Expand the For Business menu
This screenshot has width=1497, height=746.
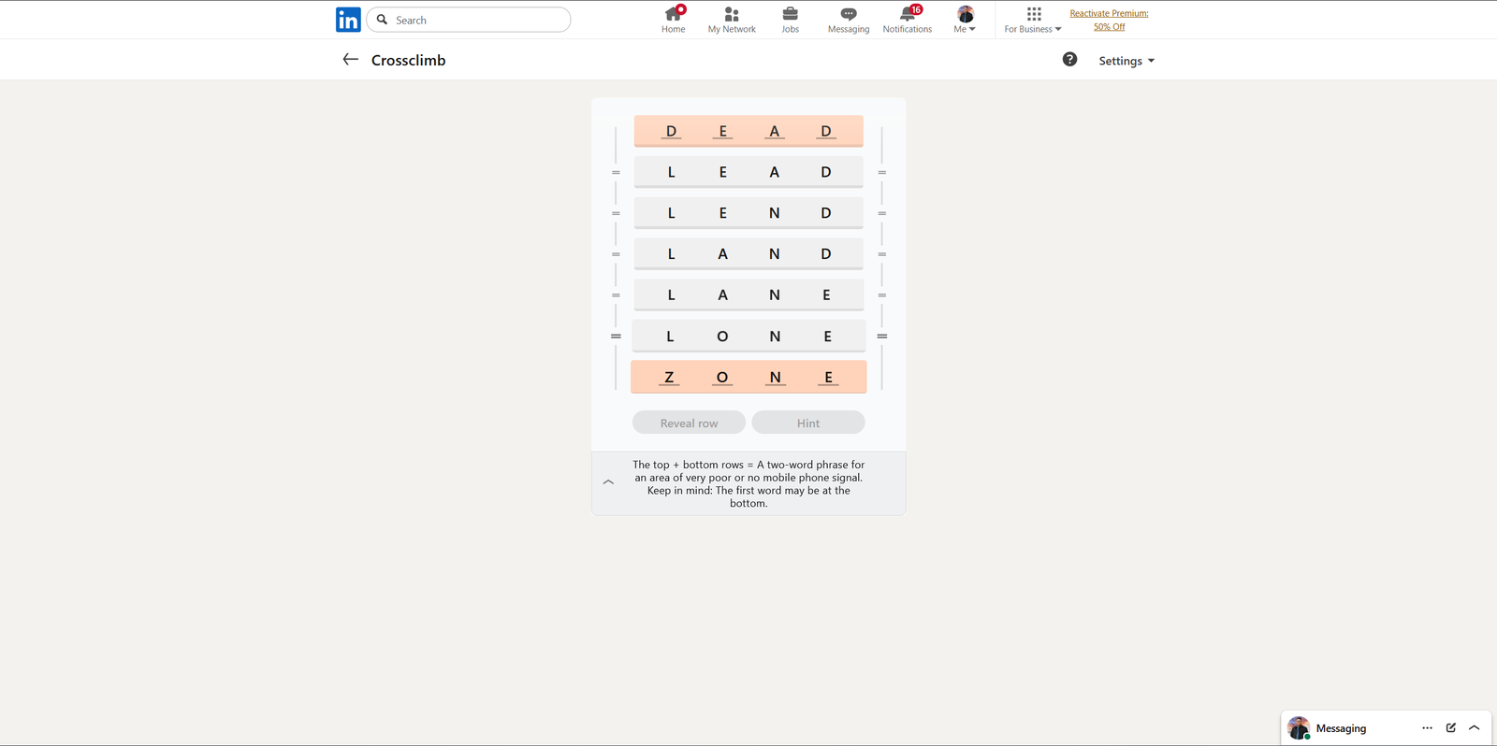tap(1033, 20)
